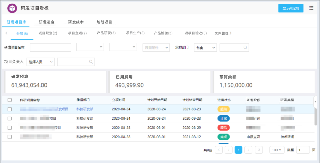The image size is (320, 163).
Task: Expand side panel arrow at table edge
Action: tap(316, 101)
